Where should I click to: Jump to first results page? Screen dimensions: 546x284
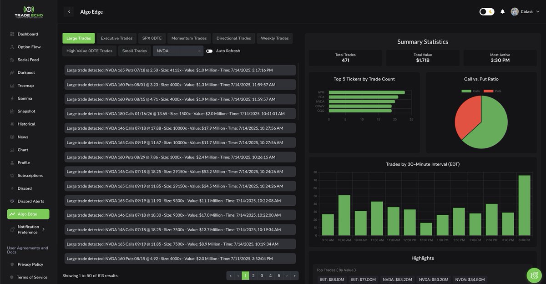230,275
